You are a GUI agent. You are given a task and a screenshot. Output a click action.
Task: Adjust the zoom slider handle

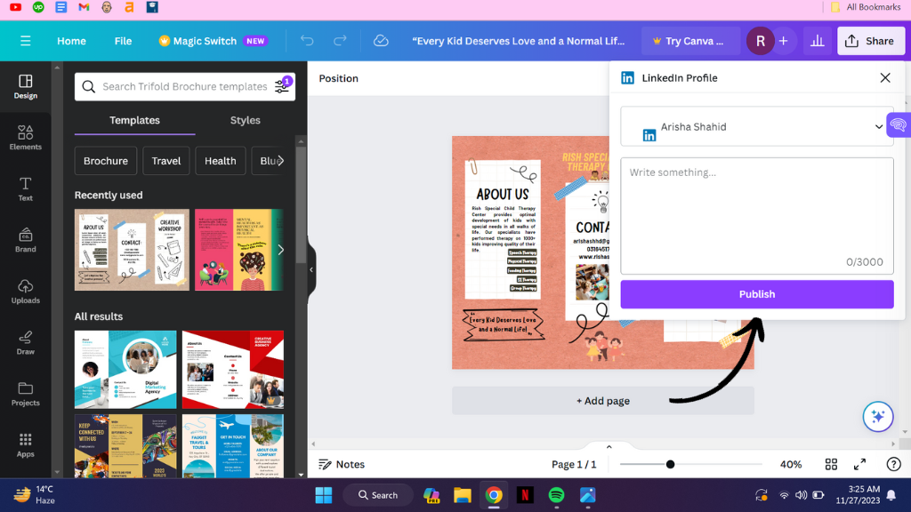point(670,464)
